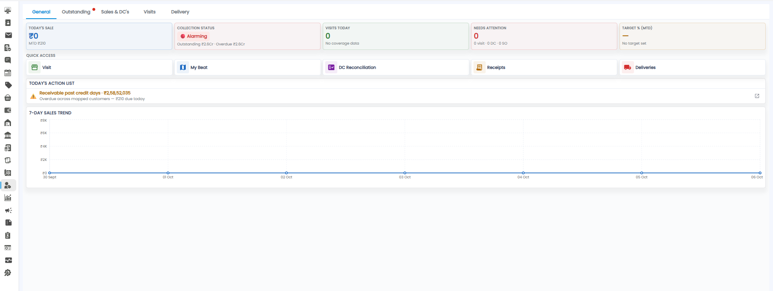Viewport: 773px width, 291px height.
Task: Open the wallet sidebar icon
Action: tap(8, 110)
